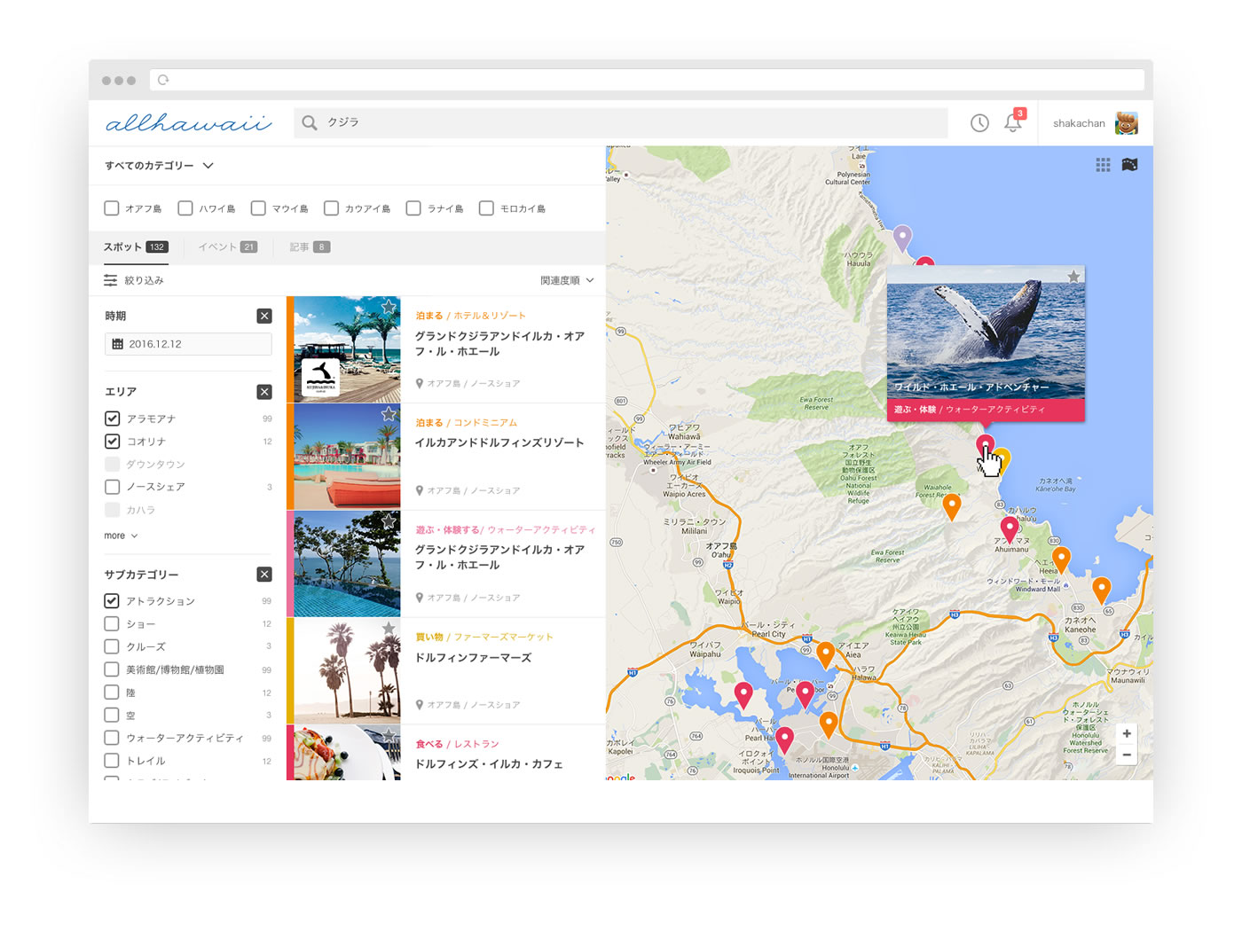Click the search field with クジラ
Image resolution: width=1242 pixels, height=931 pixels.
621,122
